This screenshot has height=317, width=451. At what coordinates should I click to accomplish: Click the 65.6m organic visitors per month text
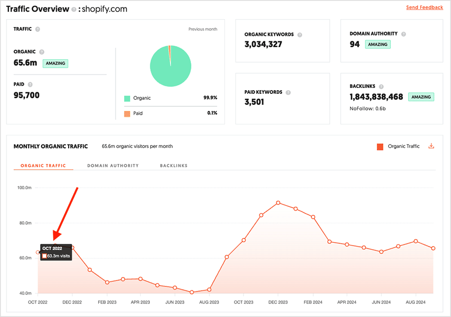pyautogui.click(x=137, y=146)
